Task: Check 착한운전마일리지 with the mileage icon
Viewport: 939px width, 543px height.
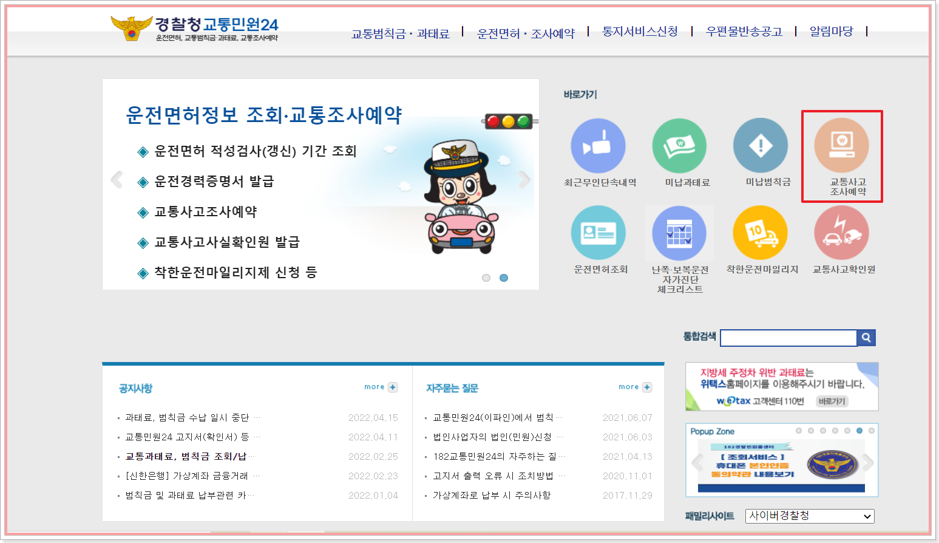Action: pyautogui.click(x=761, y=233)
